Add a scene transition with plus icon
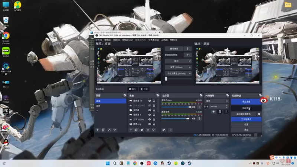This screenshot has height=167, width=297. tap(213, 112)
